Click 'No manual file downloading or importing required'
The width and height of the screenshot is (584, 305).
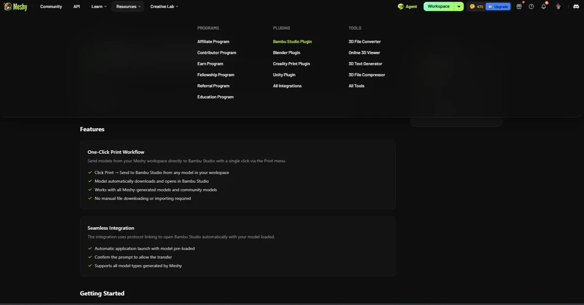coord(143,198)
